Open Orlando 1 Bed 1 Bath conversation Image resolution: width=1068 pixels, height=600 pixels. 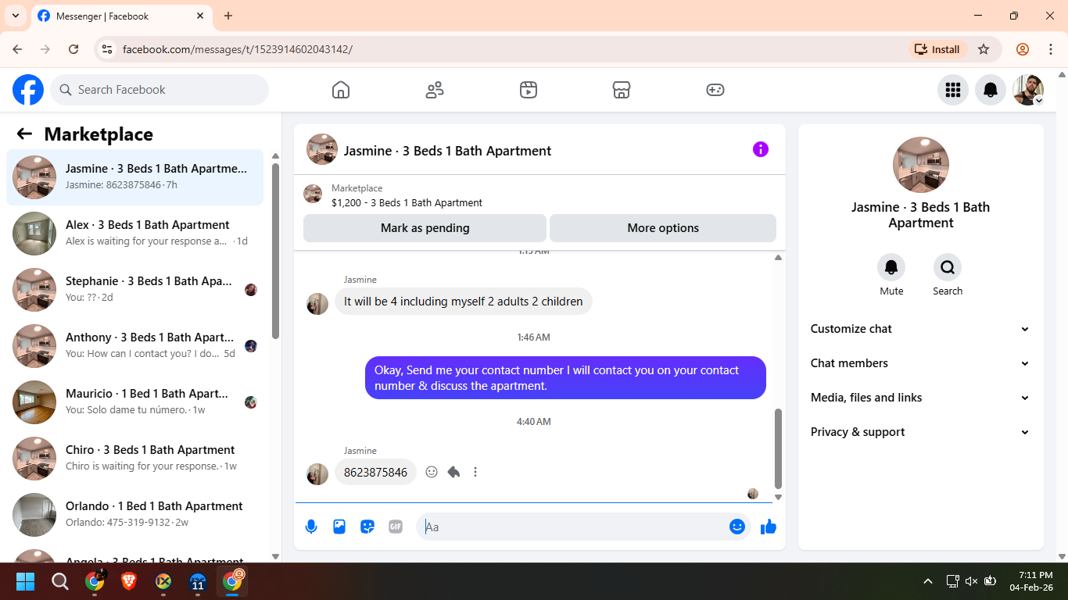coord(135,515)
